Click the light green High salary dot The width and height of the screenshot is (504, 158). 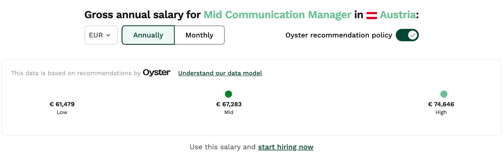(x=444, y=94)
